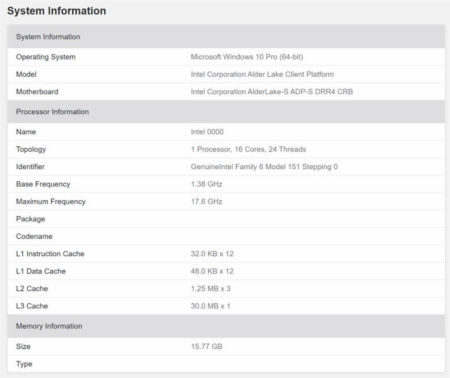Click the System Information page heading

pyautogui.click(x=57, y=11)
